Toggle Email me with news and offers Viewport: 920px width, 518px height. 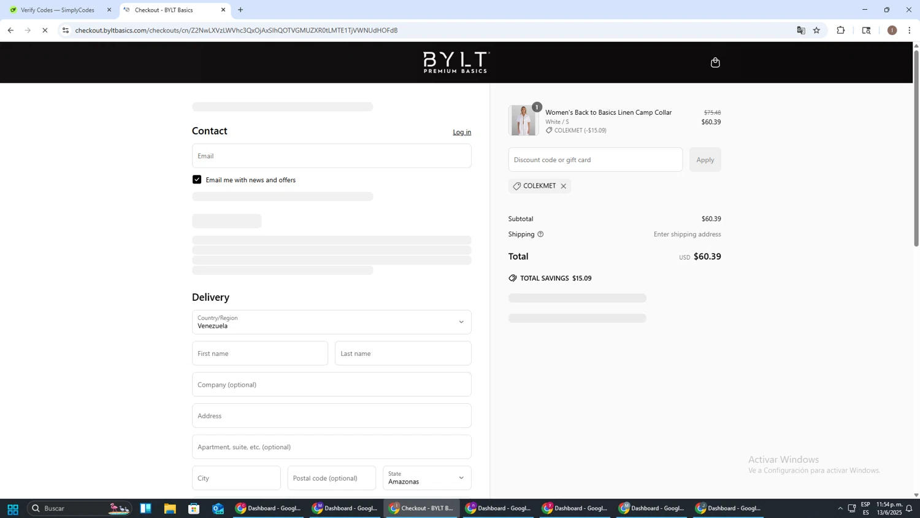pyautogui.click(x=197, y=180)
